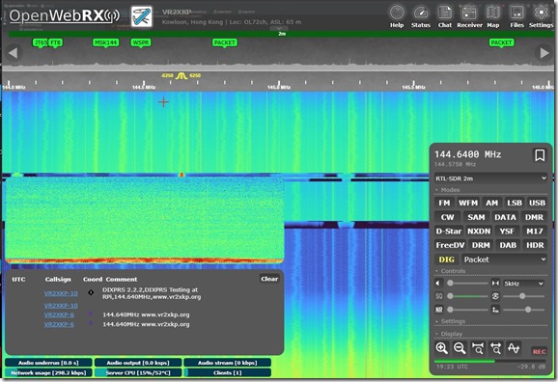This screenshot has width=558, height=382.
Task: Adjust the noise reduction slider
Action: (467, 310)
